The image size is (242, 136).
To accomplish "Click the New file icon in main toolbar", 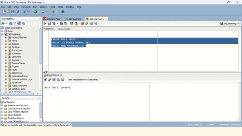I will coord(4,12).
